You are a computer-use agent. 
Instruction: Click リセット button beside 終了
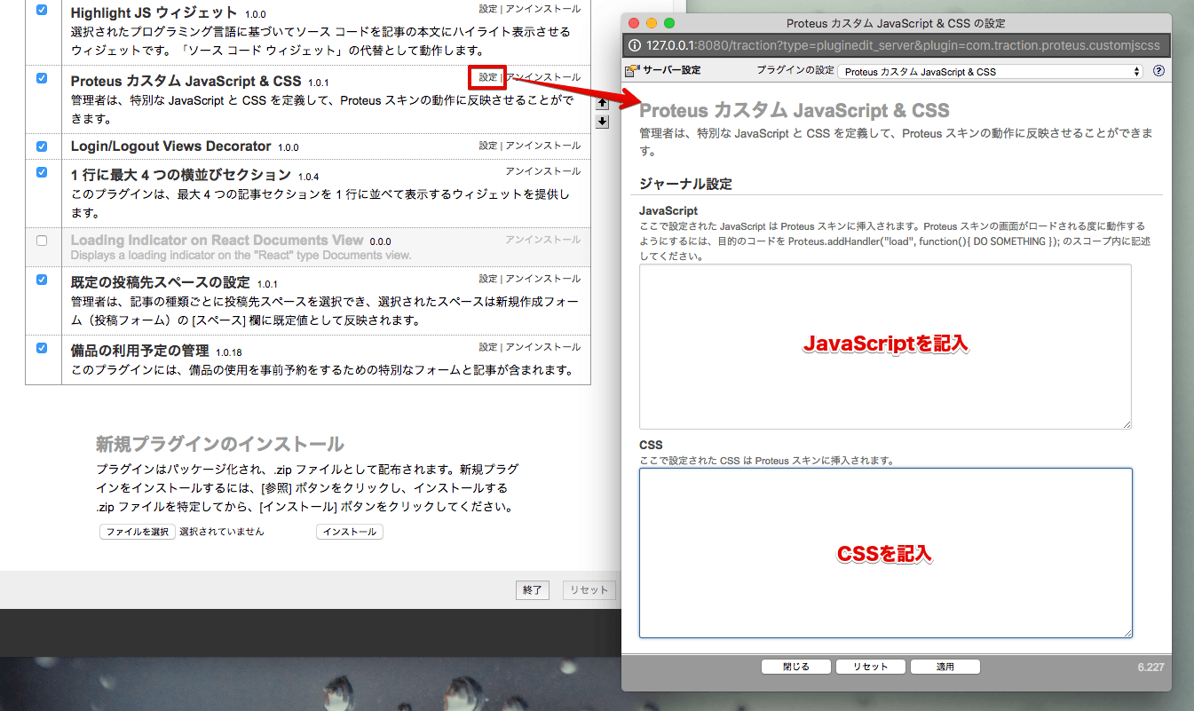(x=589, y=590)
